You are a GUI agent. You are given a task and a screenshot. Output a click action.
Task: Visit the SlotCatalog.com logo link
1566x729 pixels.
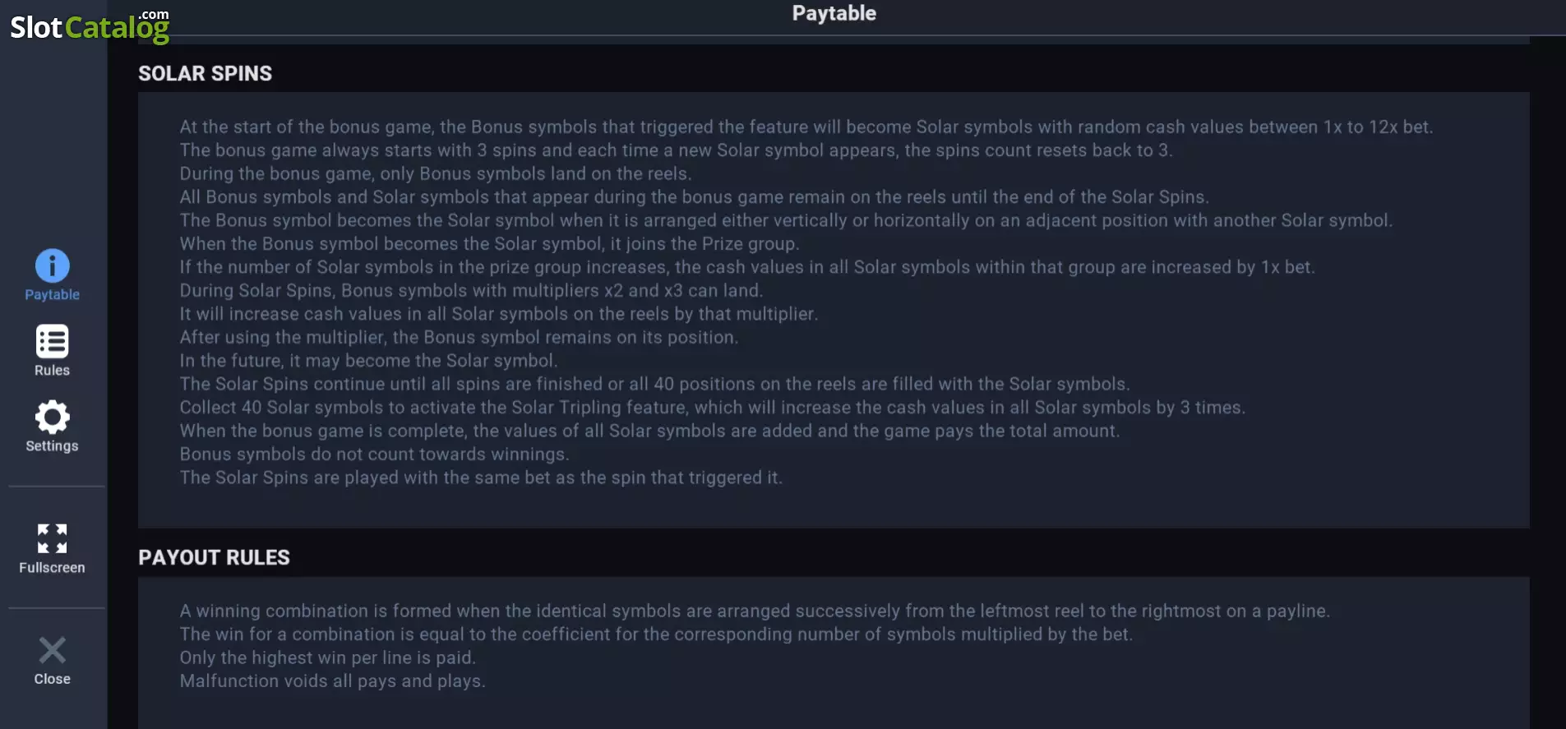(x=90, y=26)
